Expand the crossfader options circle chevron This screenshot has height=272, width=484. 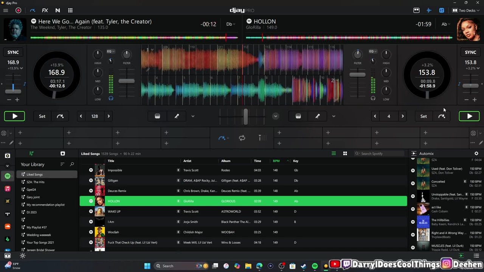[x=276, y=116]
